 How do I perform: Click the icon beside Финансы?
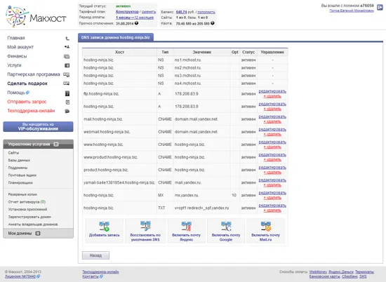(x=67, y=56)
